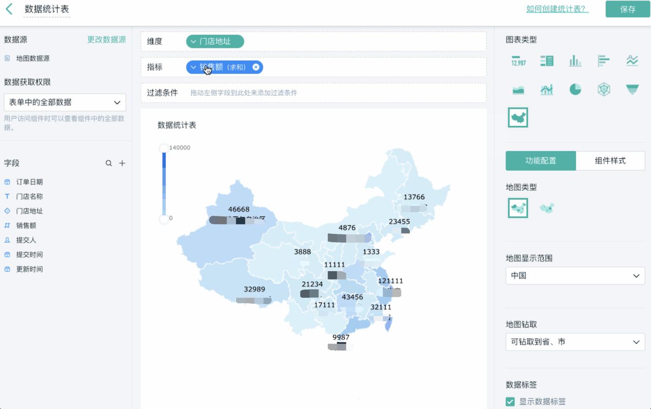Remove 销售额（求和）from 指标
Viewport: 651px width, 409px height.
pos(256,67)
